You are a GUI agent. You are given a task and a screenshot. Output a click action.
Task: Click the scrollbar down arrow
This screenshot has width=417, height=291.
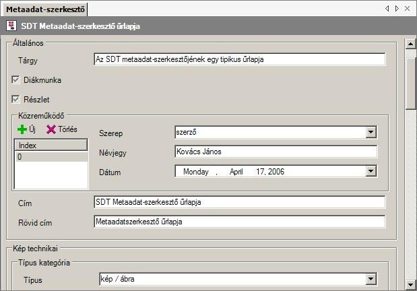(x=411, y=285)
